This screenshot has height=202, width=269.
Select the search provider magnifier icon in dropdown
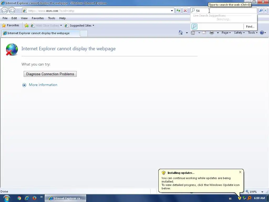tap(194, 27)
